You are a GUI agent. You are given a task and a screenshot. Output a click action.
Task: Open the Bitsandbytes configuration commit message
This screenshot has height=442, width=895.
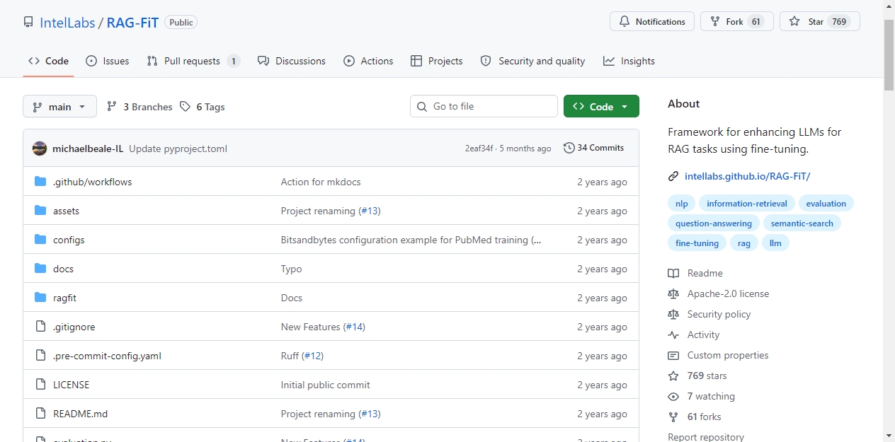411,240
